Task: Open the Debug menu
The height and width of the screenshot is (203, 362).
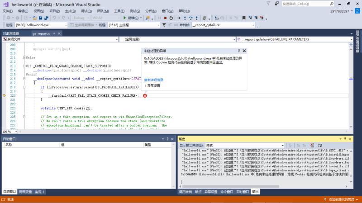Action: [x=86, y=11]
